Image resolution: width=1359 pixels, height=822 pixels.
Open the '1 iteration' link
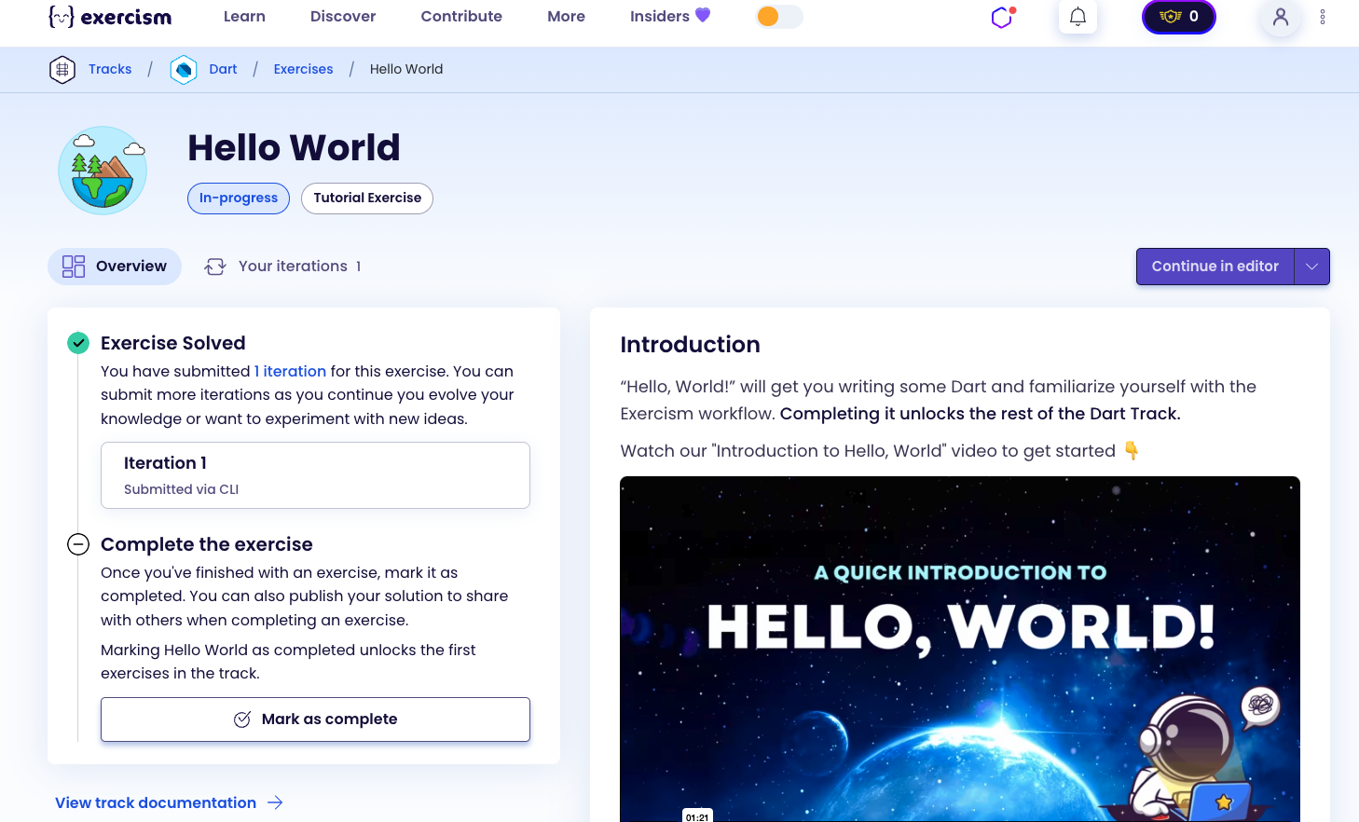click(x=290, y=371)
